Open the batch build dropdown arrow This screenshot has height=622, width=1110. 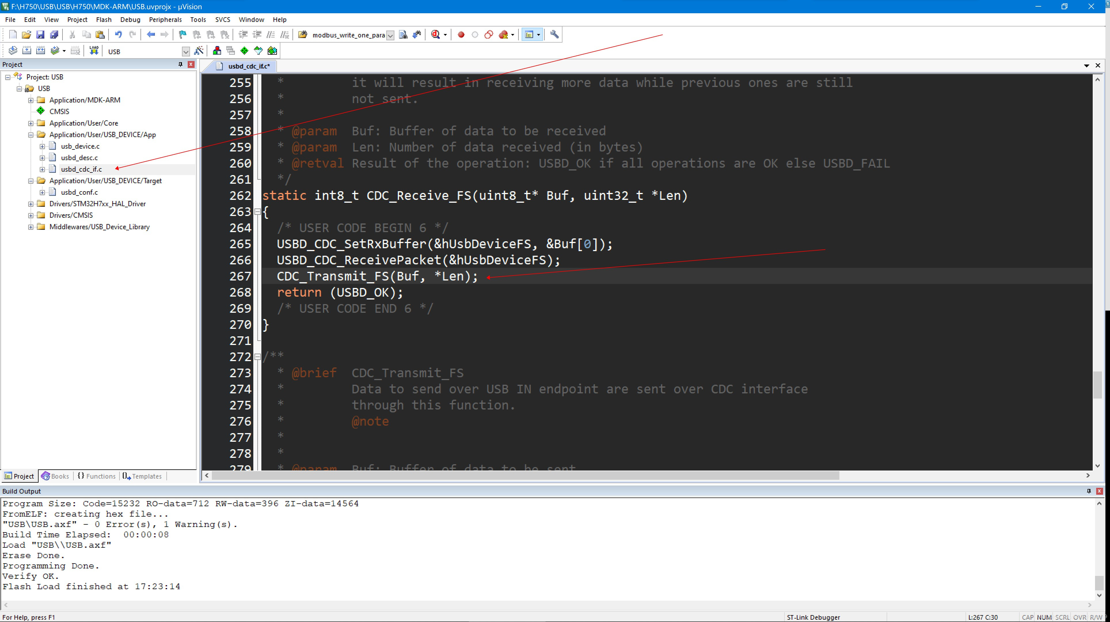pyautogui.click(x=64, y=51)
